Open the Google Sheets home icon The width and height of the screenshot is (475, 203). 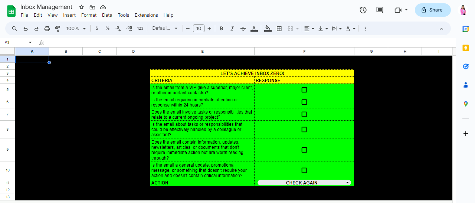[x=11, y=11]
